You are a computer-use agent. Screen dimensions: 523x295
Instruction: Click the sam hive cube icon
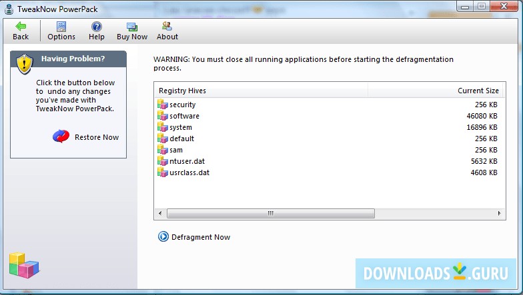click(163, 149)
